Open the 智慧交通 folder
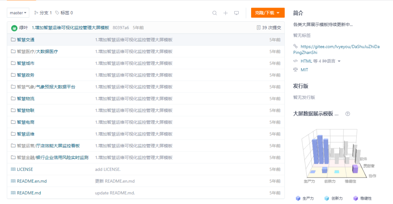393x204 pixels. pyautogui.click(x=25, y=40)
